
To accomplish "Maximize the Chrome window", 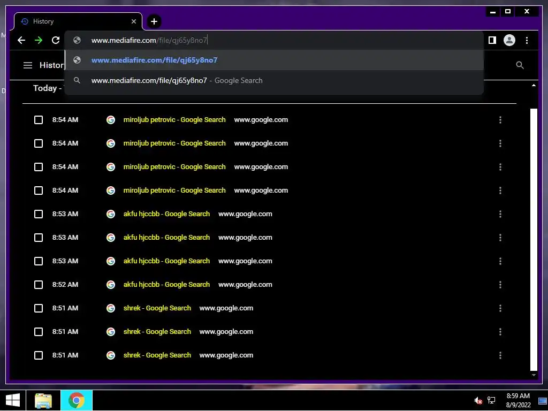I will pos(508,12).
